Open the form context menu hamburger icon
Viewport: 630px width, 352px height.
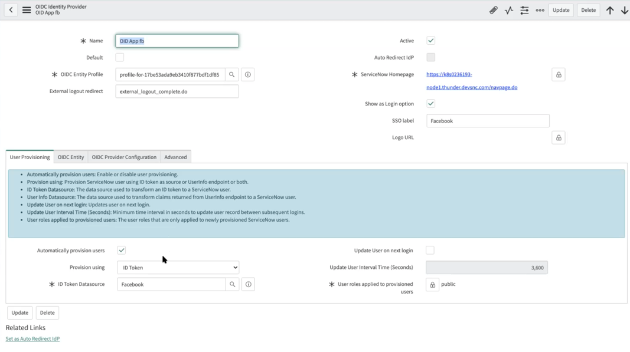[27, 10]
